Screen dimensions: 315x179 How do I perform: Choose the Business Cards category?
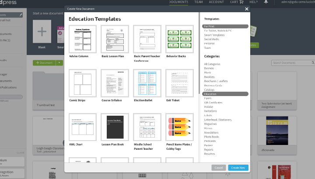(213, 86)
